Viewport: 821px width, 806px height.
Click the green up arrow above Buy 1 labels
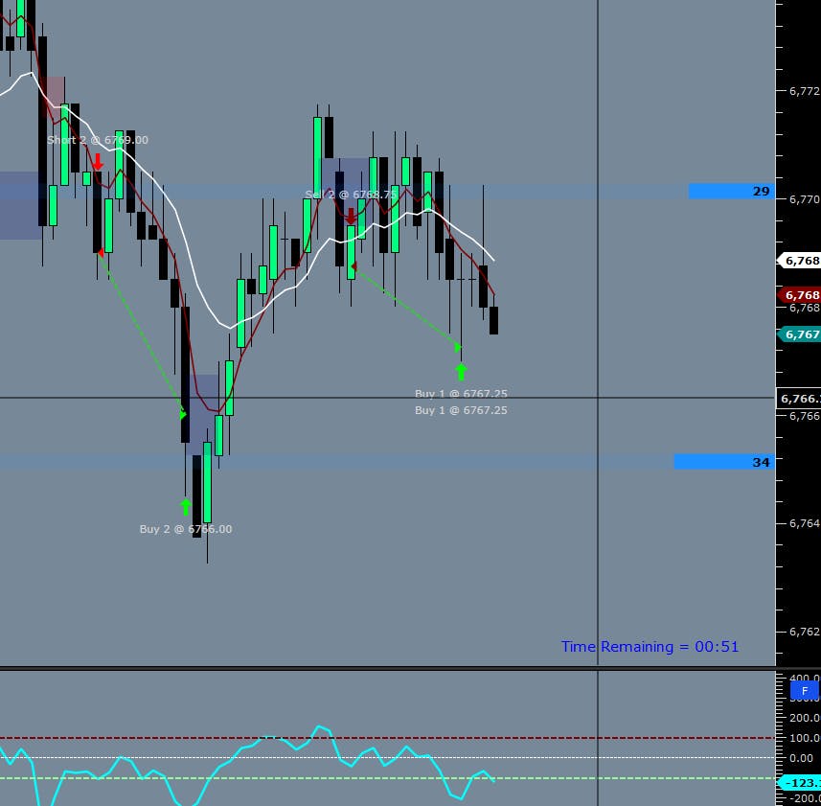point(461,372)
